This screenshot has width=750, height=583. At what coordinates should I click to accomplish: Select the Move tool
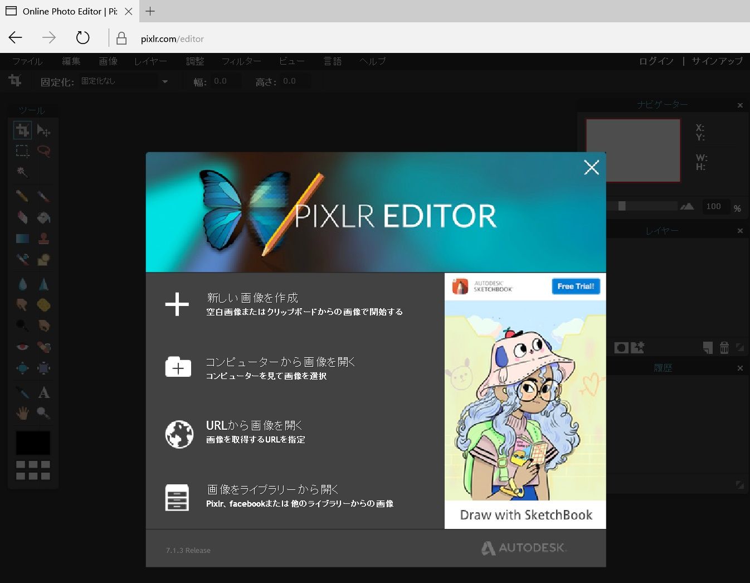point(43,130)
